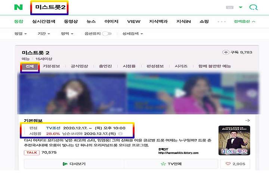Open the 시리즈 tab
This screenshot has width=269, height=180.
pos(181,66)
